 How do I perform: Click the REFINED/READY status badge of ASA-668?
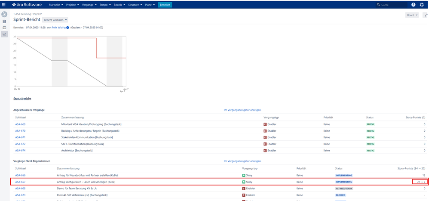[344, 189]
